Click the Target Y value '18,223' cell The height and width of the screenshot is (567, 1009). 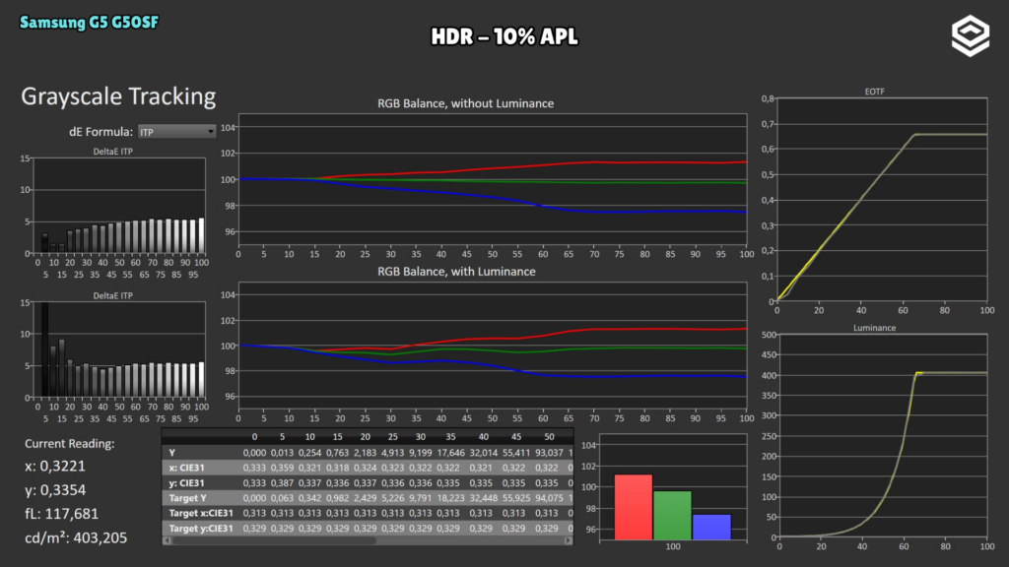[x=450, y=498]
